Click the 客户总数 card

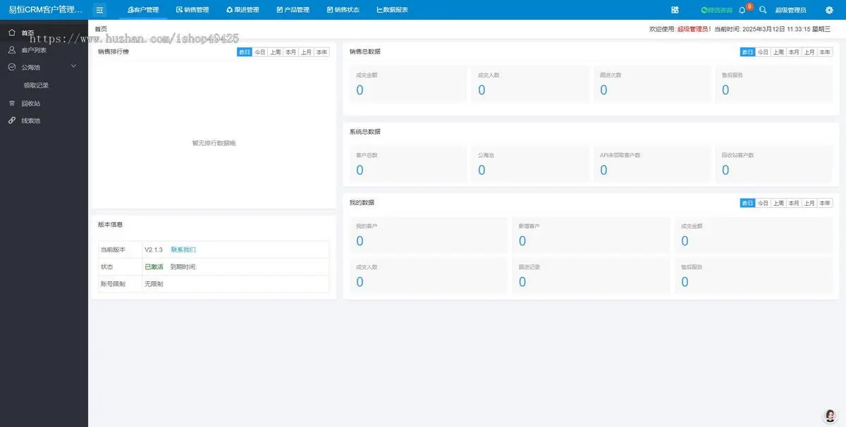point(407,164)
